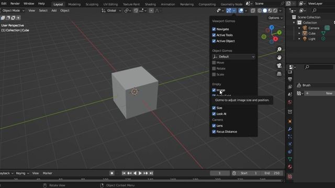The image size is (335, 188).
Task: Uncheck the Look At gizmo checkbox
Action: pyautogui.click(x=214, y=114)
